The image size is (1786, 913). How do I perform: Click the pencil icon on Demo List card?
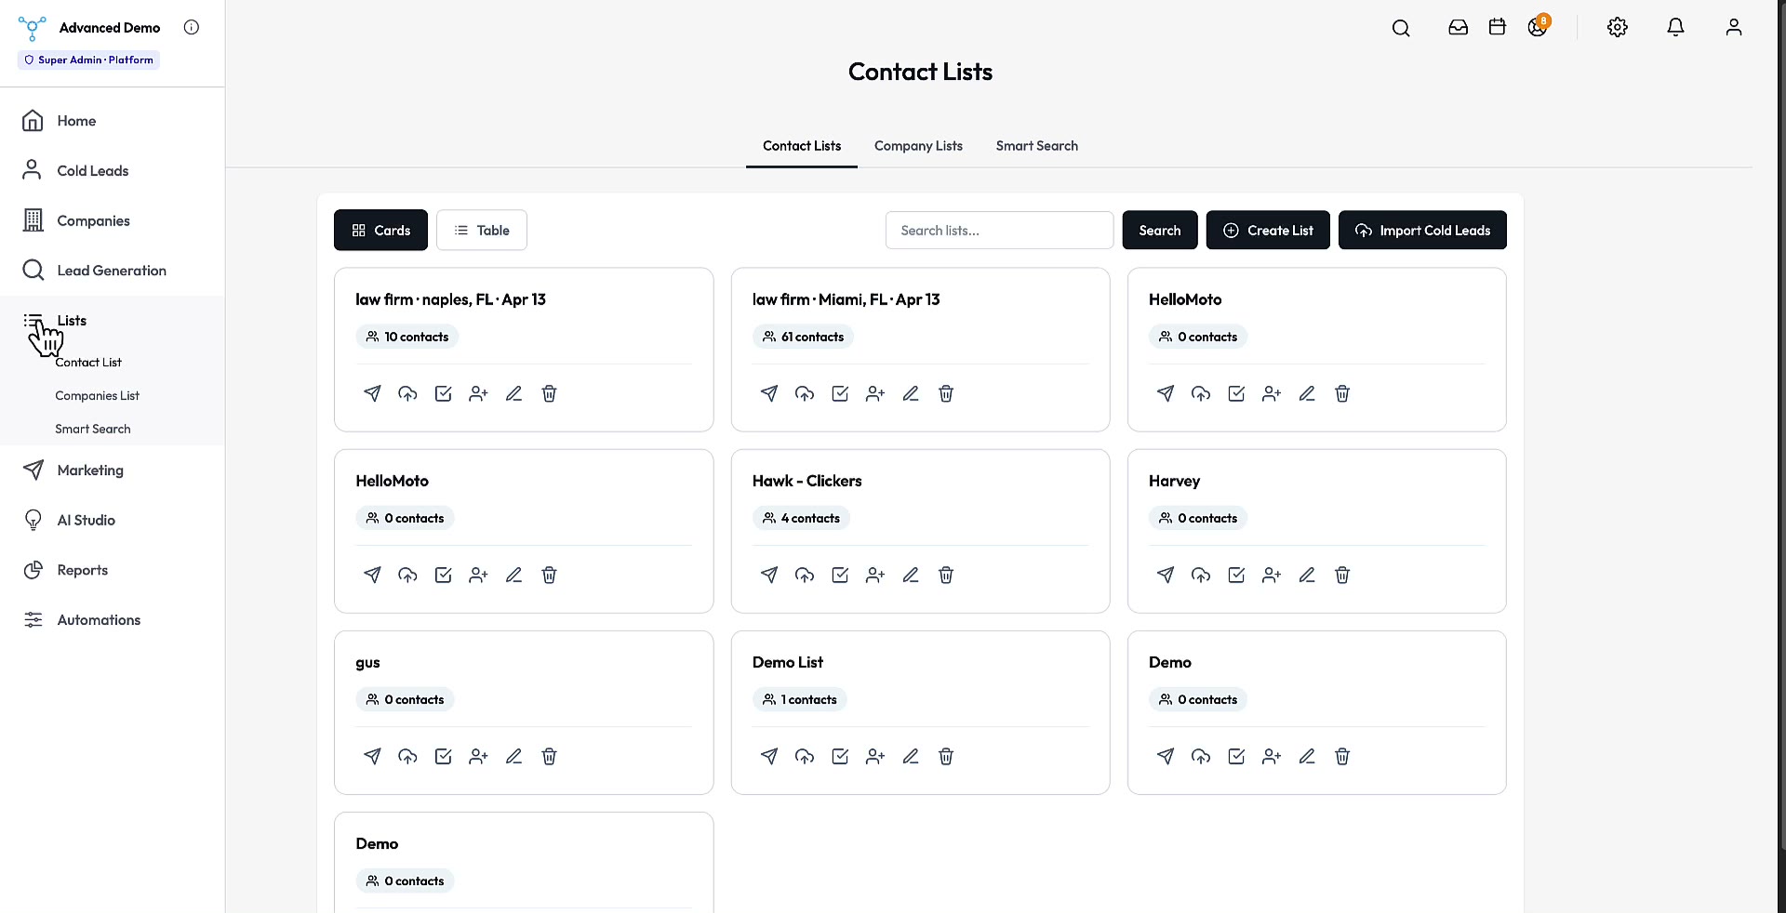coord(911,756)
